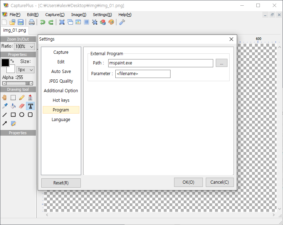Select the Text drawing tool
Screen dimensions: 283x225
[30, 106]
